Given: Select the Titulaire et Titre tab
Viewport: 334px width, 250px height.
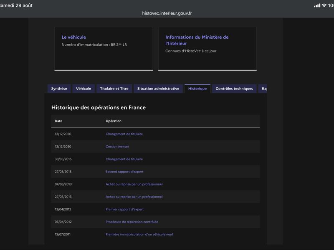Looking at the screenshot, I should (114, 89).
